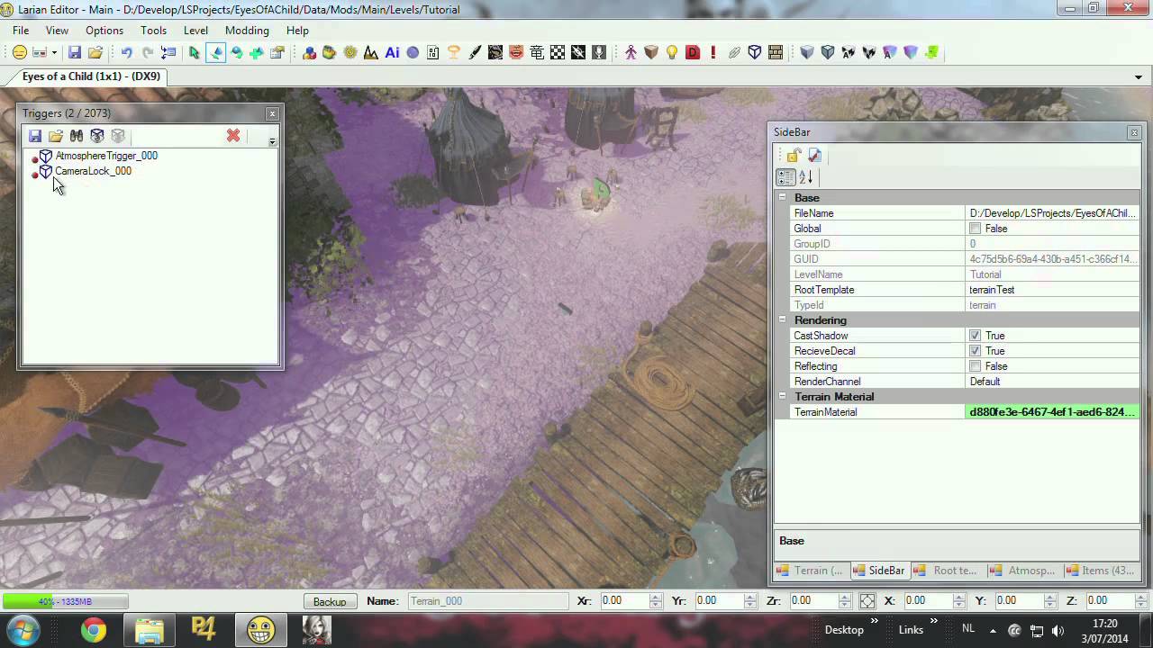Collapse the Terrain Material property category

click(x=782, y=396)
